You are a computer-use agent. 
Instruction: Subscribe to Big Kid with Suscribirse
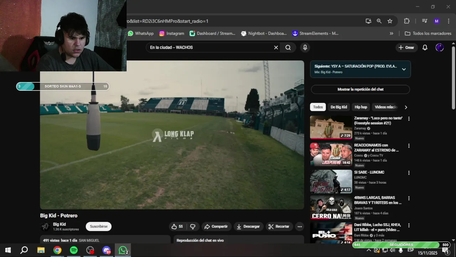pos(99,227)
